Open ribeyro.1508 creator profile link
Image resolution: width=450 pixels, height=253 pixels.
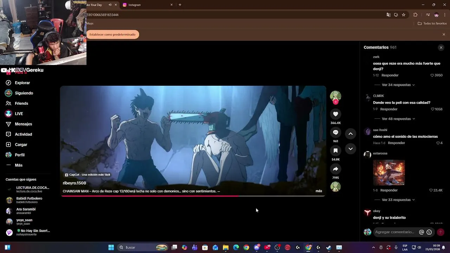point(74,183)
